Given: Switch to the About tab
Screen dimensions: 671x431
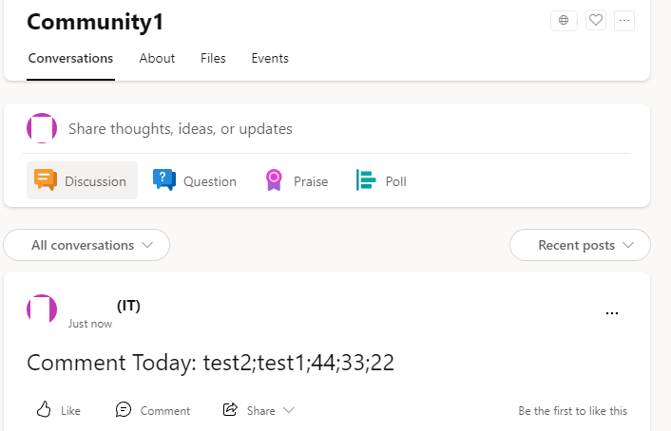Looking at the screenshot, I should [157, 59].
